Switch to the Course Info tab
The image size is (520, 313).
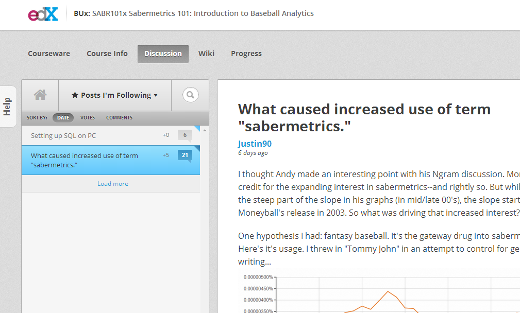point(107,54)
